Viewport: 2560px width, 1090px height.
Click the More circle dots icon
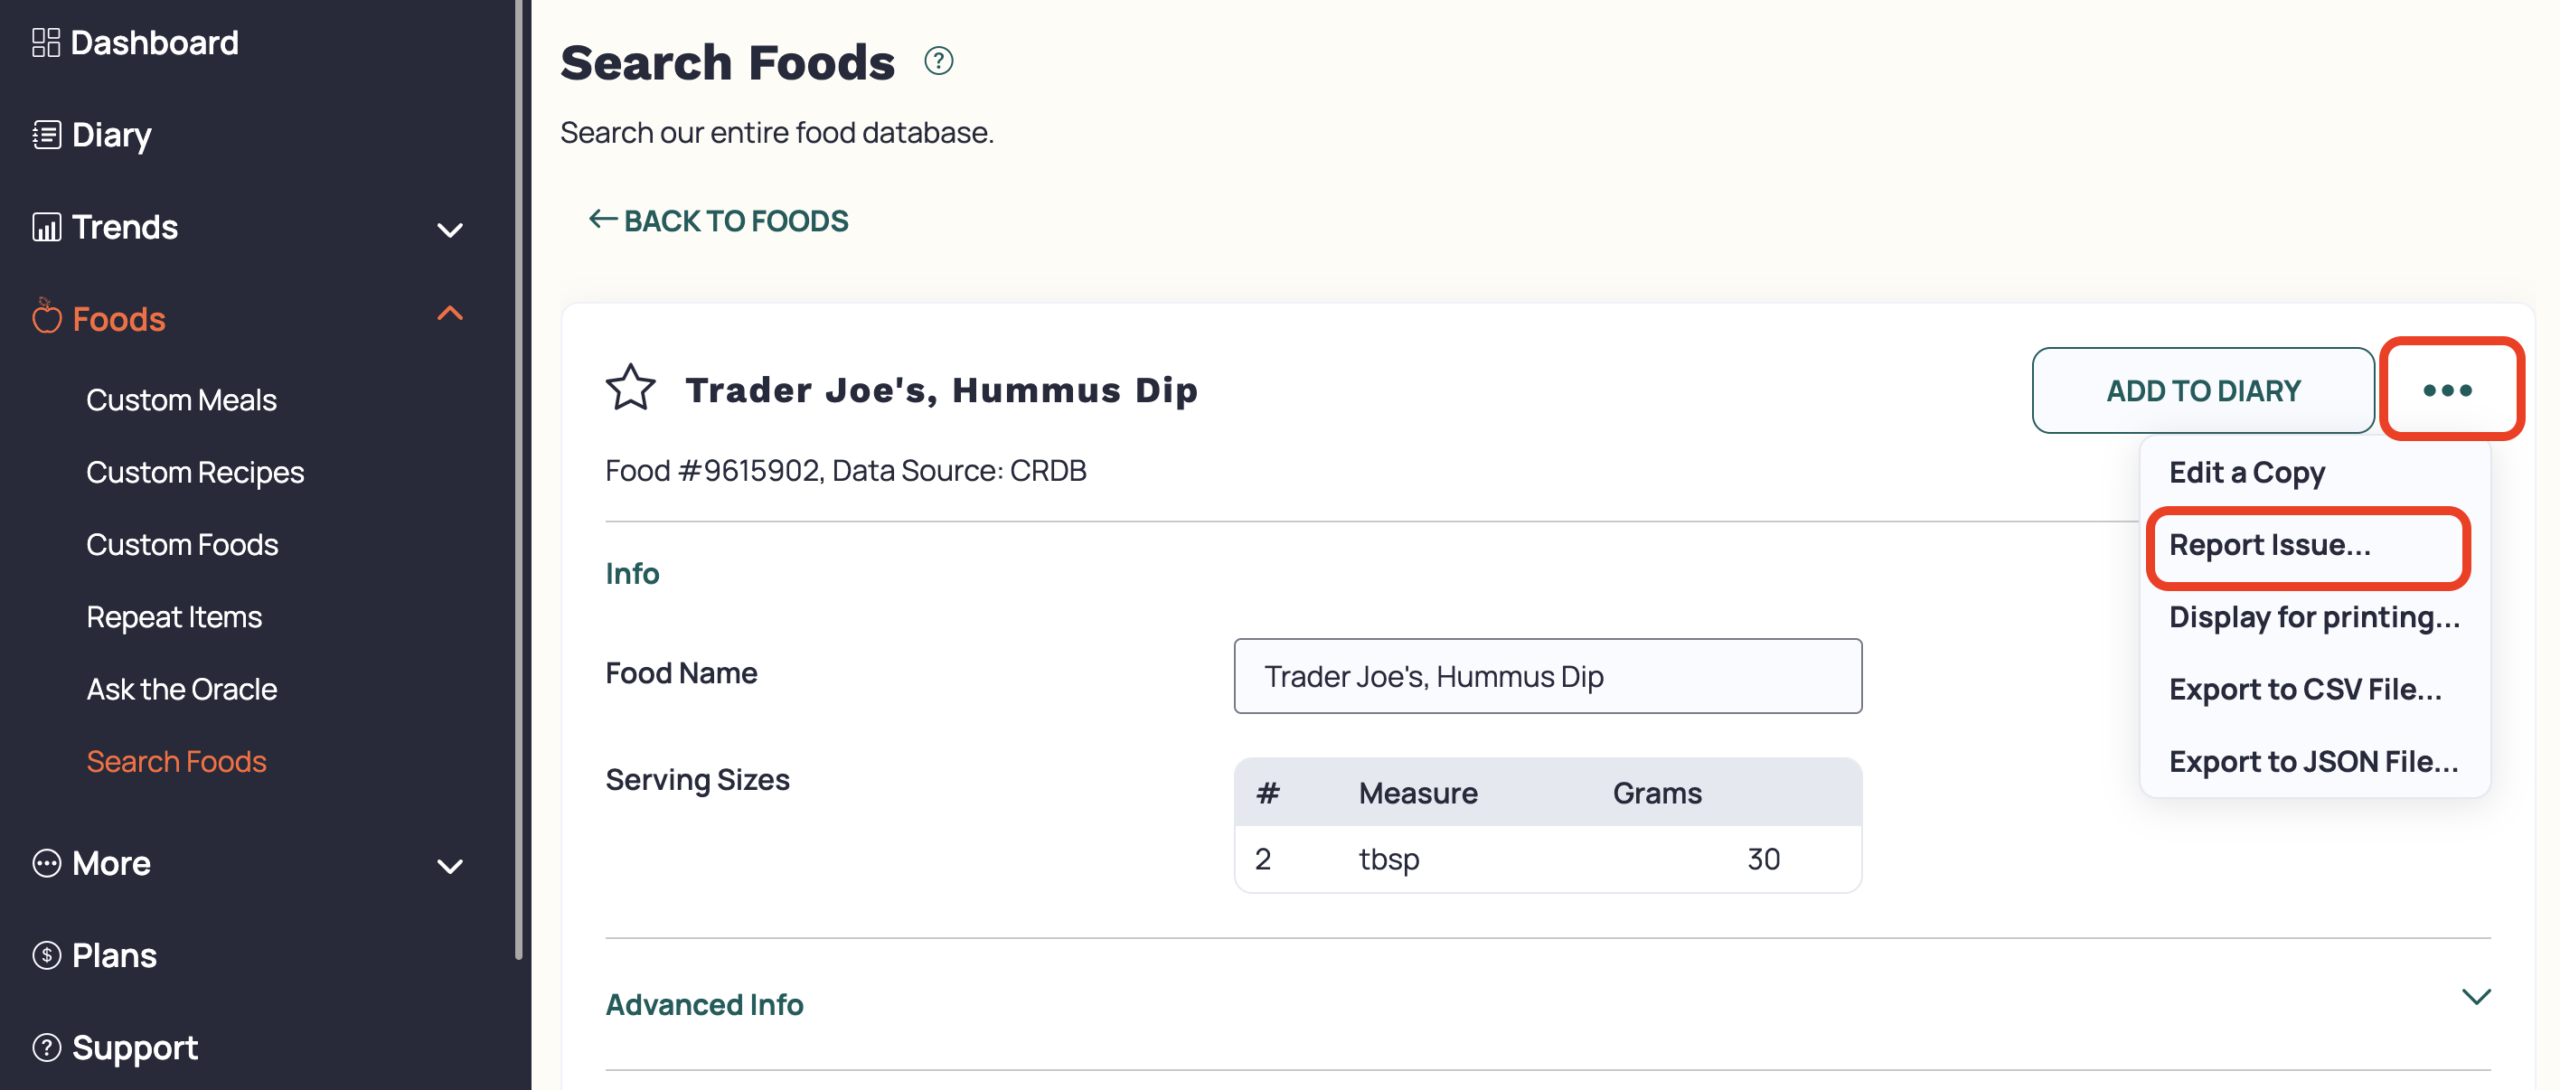click(46, 862)
